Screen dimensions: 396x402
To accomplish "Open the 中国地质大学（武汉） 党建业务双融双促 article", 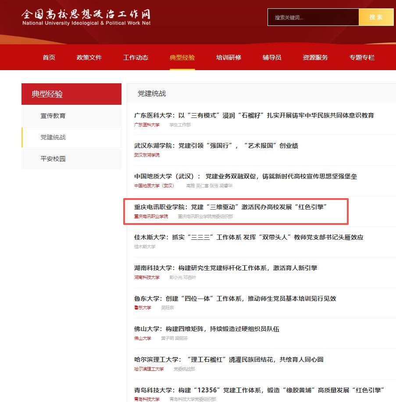I will (246, 176).
